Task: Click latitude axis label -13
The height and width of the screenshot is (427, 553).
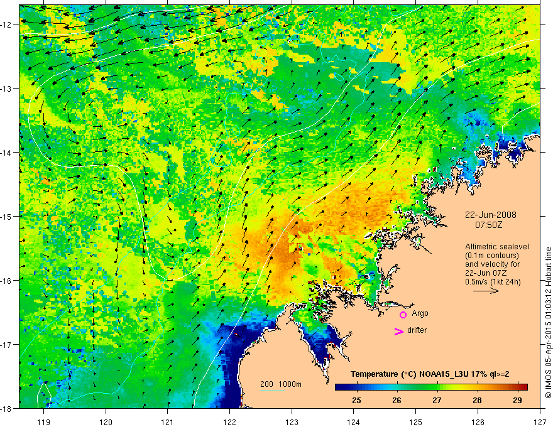Action: click(x=7, y=89)
